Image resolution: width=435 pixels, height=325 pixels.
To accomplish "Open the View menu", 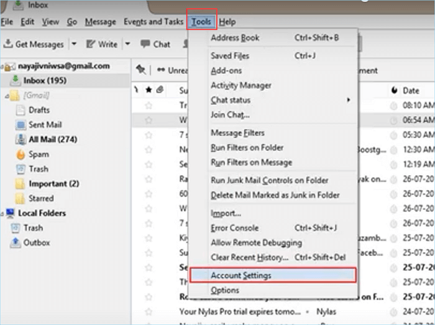I will pyautogui.click(x=50, y=22).
